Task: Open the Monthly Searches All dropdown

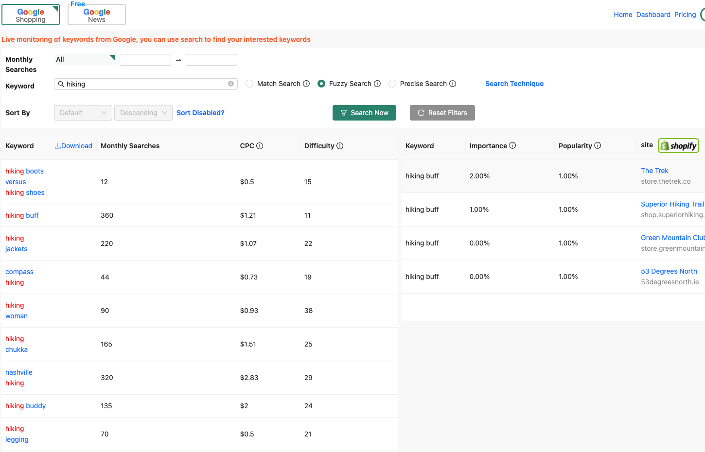Action: click(85, 58)
